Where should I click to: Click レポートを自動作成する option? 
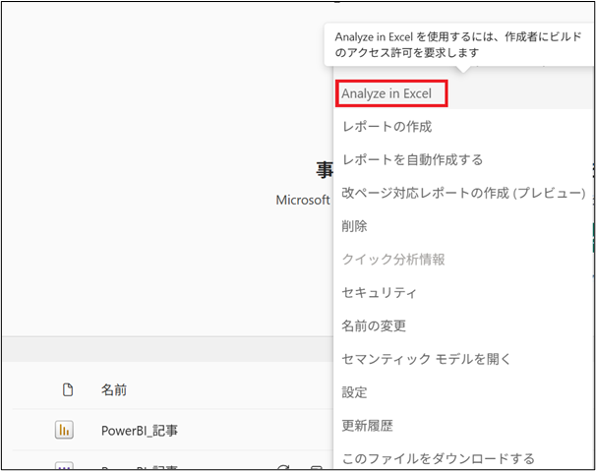point(412,159)
